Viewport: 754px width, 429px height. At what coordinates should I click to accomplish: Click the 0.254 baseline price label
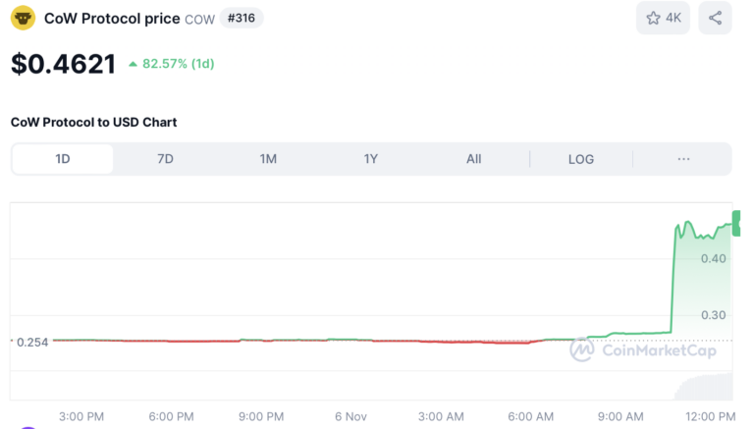coord(32,342)
